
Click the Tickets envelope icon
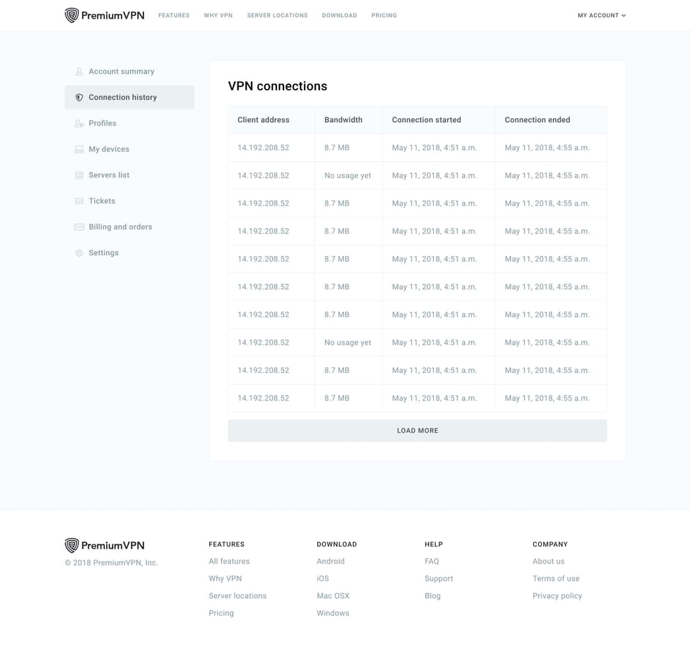coord(79,200)
